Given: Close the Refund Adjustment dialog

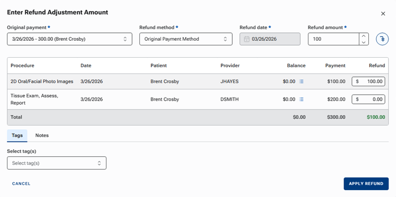Looking at the screenshot, I should [x=383, y=14].
